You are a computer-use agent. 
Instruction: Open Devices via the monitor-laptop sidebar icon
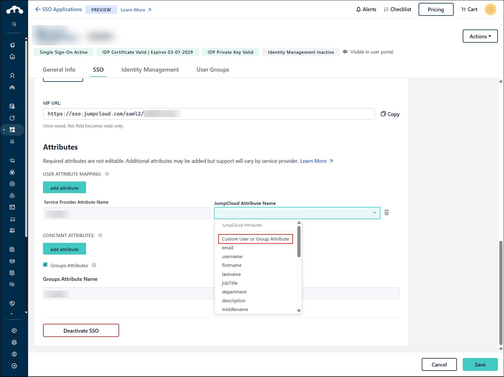(12, 160)
